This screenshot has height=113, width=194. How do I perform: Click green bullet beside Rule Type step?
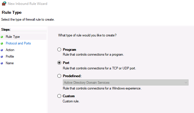tap(2, 37)
